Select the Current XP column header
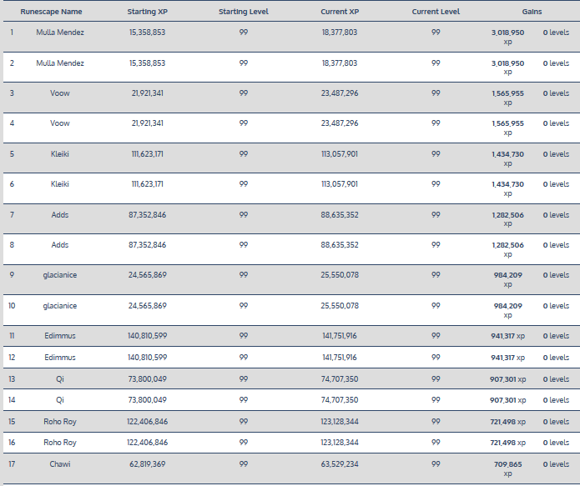The width and height of the screenshot is (580, 486). click(340, 13)
